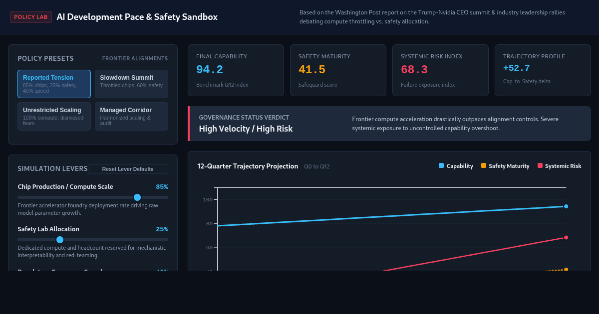This screenshot has width=599, height=314.
Task: Click the Systemic Risk line endpoint dot
Action: tap(566, 237)
